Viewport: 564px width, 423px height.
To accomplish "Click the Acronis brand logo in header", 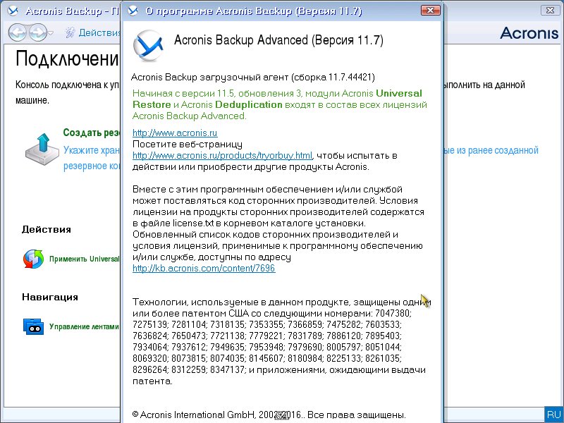I will [529, 33].
